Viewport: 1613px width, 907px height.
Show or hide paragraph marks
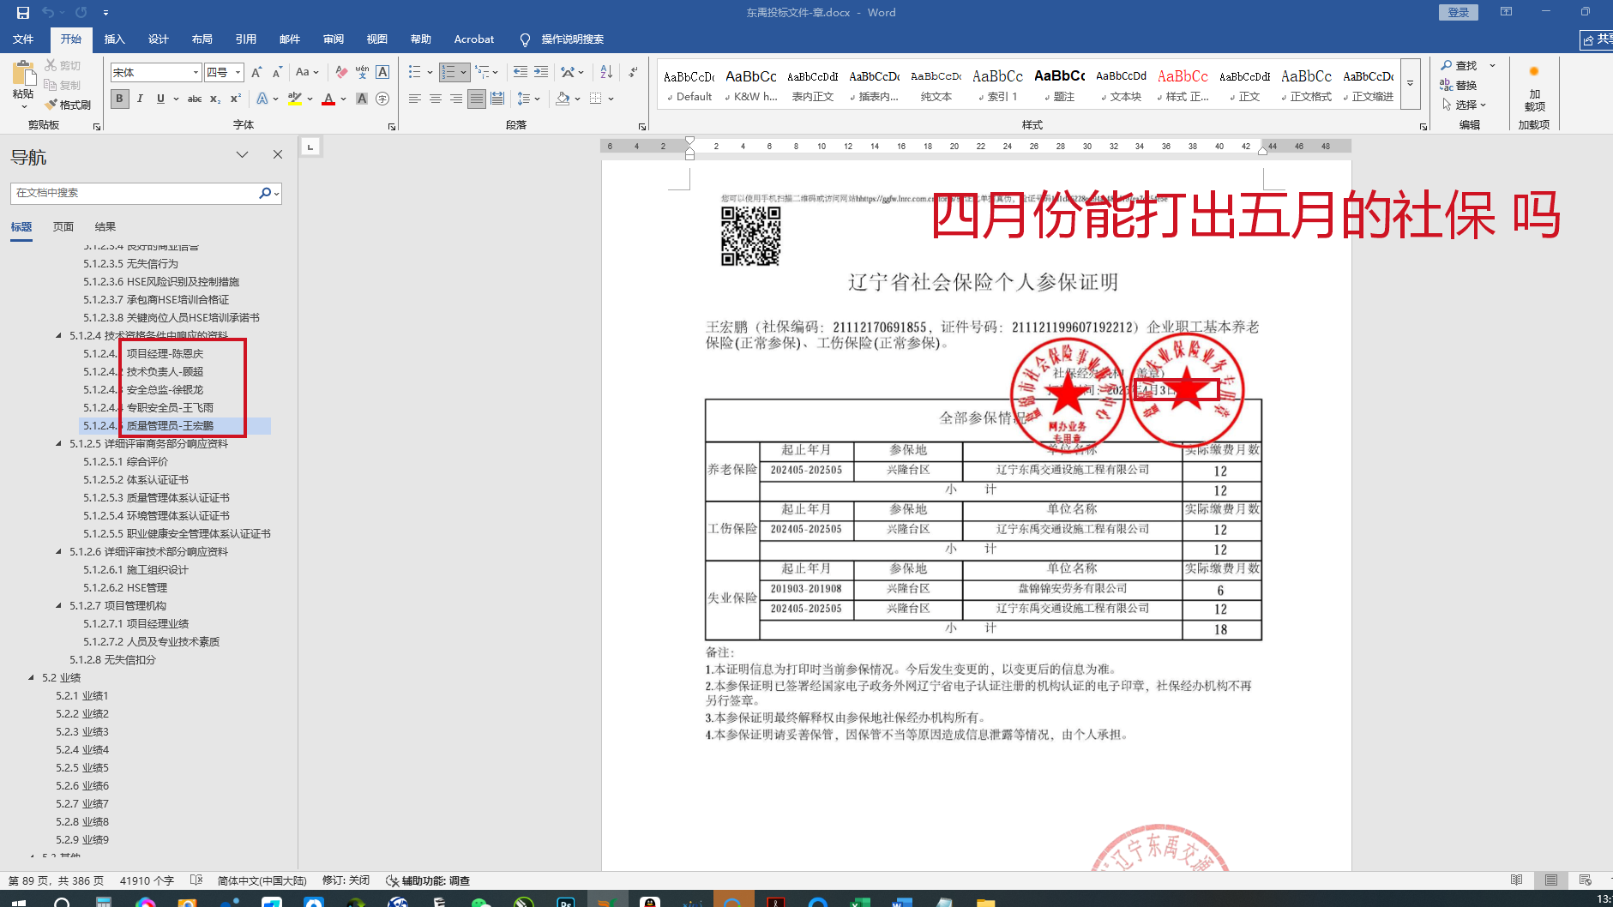click(633, 73)
